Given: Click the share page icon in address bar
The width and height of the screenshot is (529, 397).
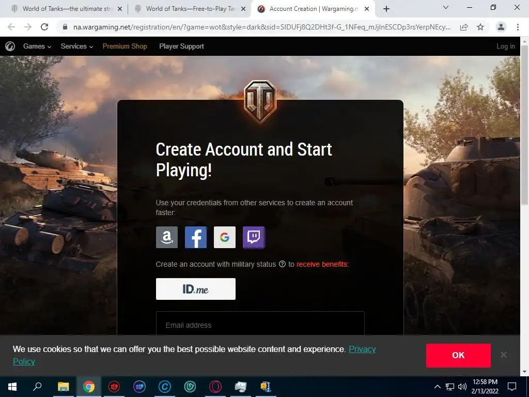Looking at the screenshot, I should (464, 27).
